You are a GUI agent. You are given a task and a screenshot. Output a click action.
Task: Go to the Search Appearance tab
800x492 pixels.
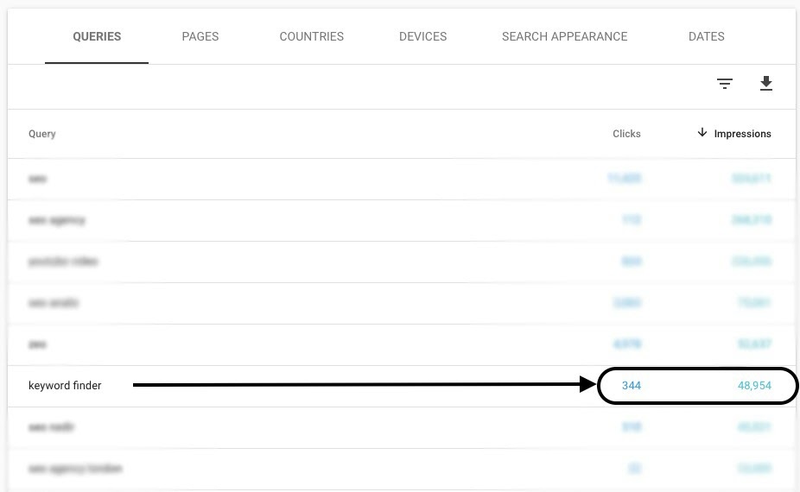pyautogui.click(x=564, y=37)
